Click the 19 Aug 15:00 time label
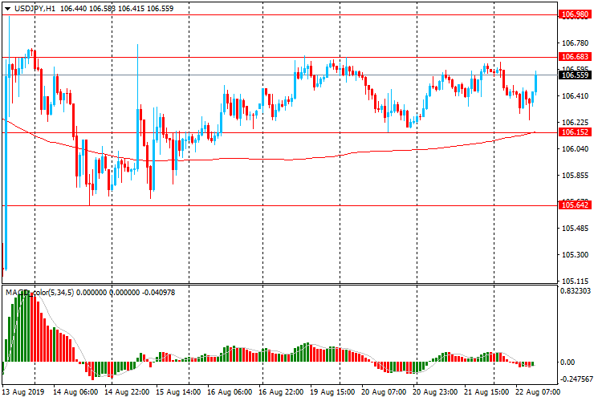Viewport: 594px width, 401px height. 332,391
